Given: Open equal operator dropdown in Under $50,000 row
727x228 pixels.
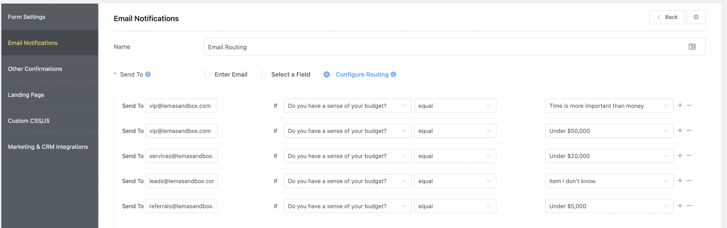Looking at the screenshot, I should [455, 131].
